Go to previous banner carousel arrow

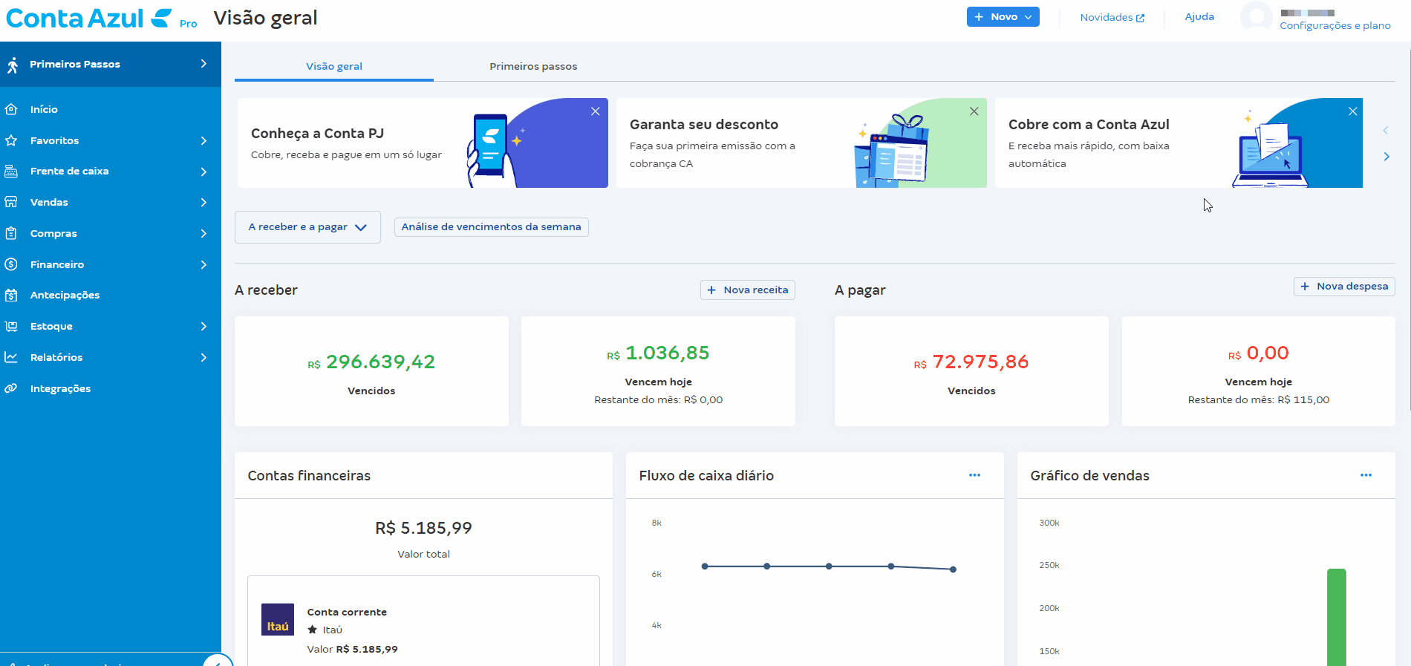point(1386,131)
